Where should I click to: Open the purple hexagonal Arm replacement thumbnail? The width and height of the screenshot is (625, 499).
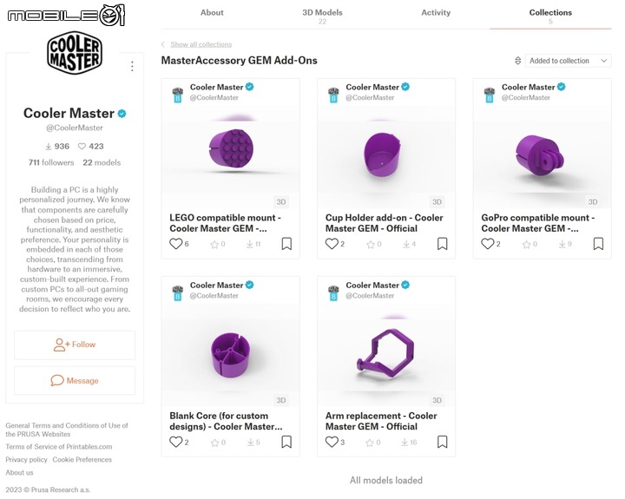pos(385,355)
